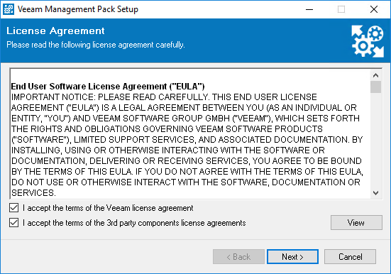This screenshot has width=391, height=274.
Task: Click the empty scrollbar track below thumb
Action: (x=375, y=141)
